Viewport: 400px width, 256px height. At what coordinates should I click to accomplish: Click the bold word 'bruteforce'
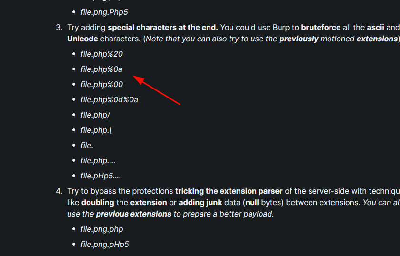(320, 28)
